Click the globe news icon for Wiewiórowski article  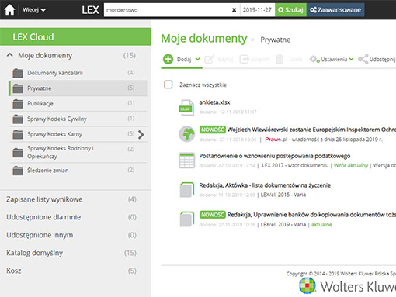point(187,134)
